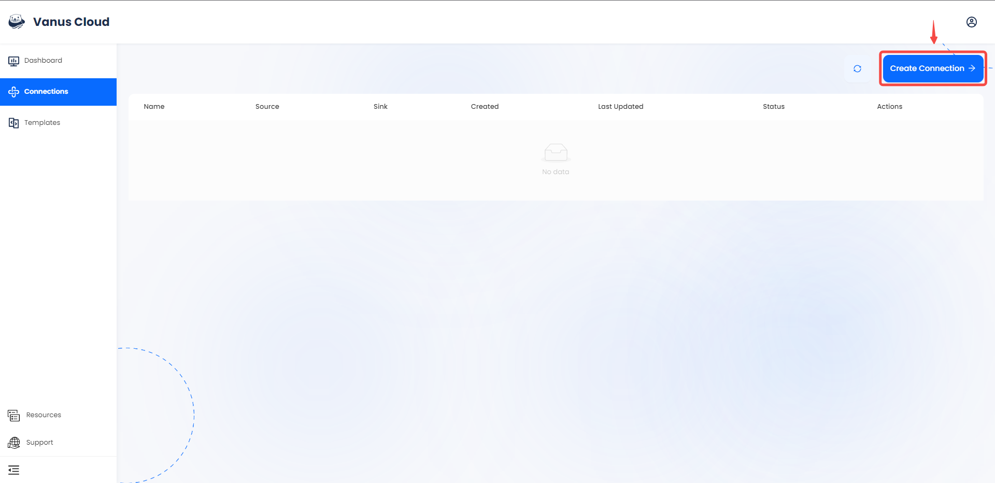The width and height of the screenshot is (995, 483).
Task: Click the Vanus Cloud otter logo
Action: (x=17, y=21)
